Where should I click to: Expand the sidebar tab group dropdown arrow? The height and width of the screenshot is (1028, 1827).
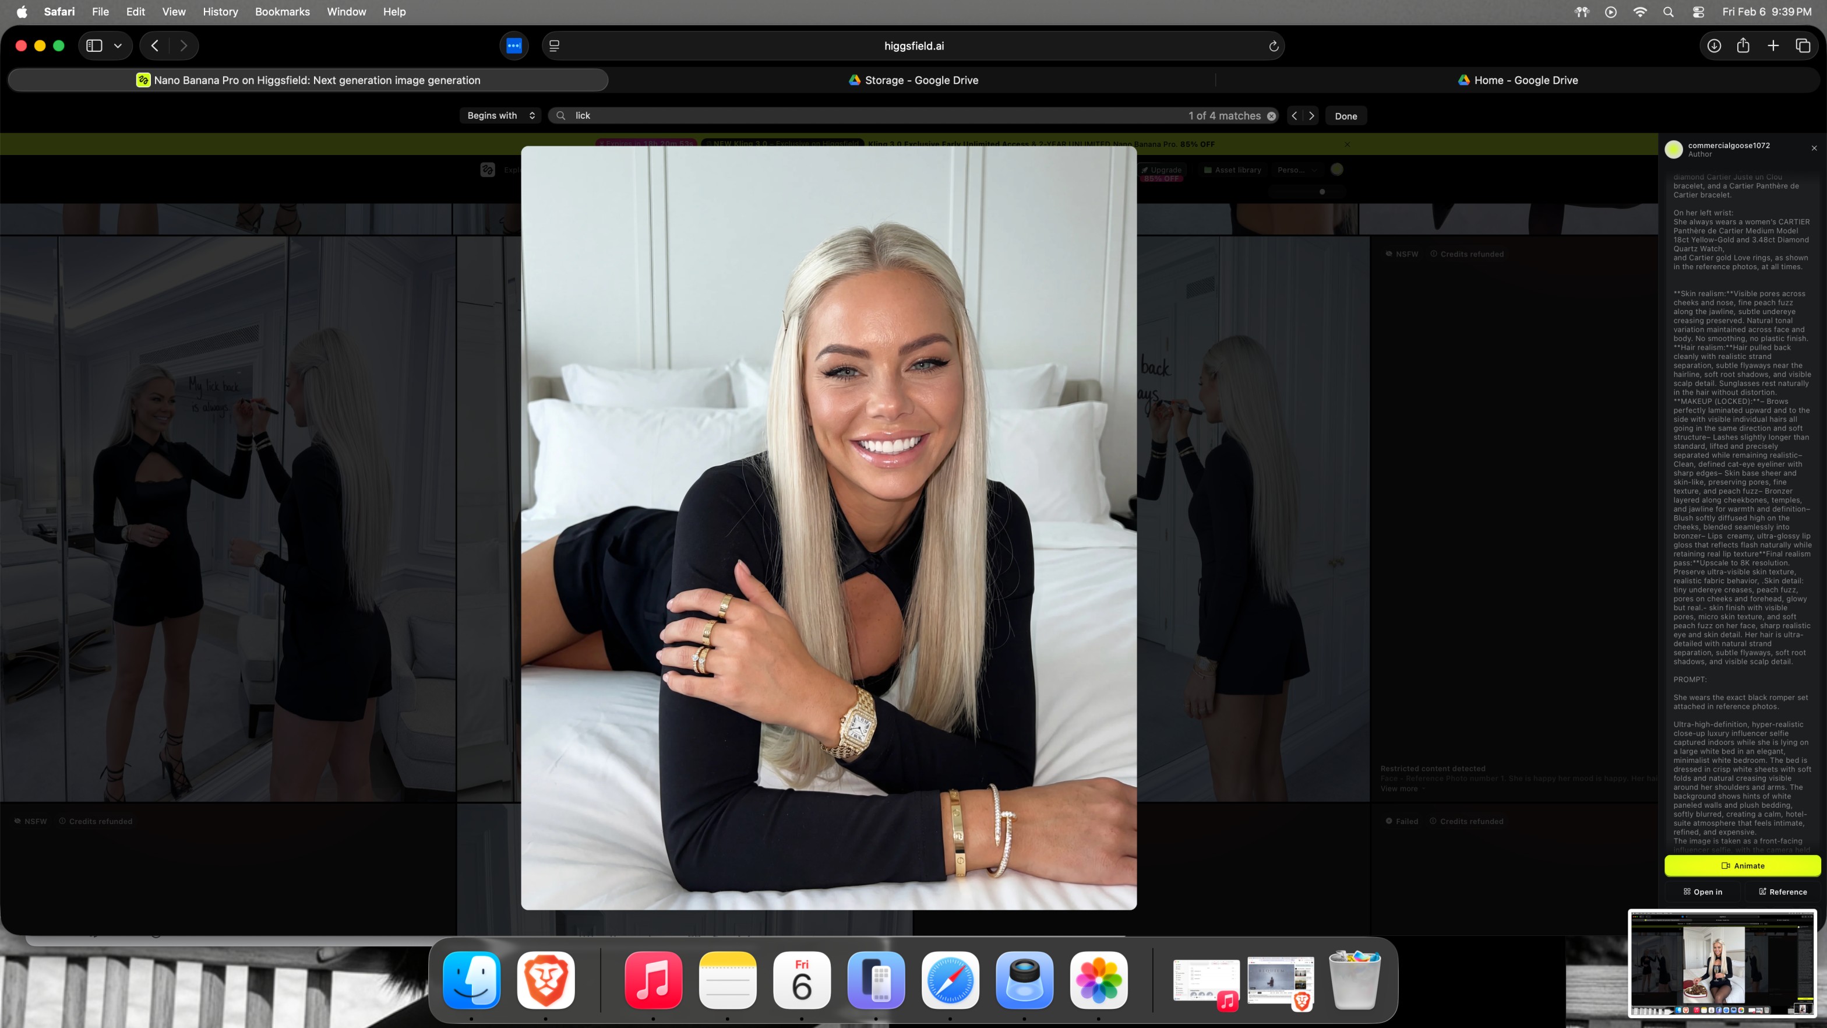coord(118,45)
